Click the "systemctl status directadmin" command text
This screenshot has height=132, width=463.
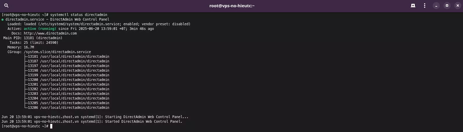click(x=79, y=15)
